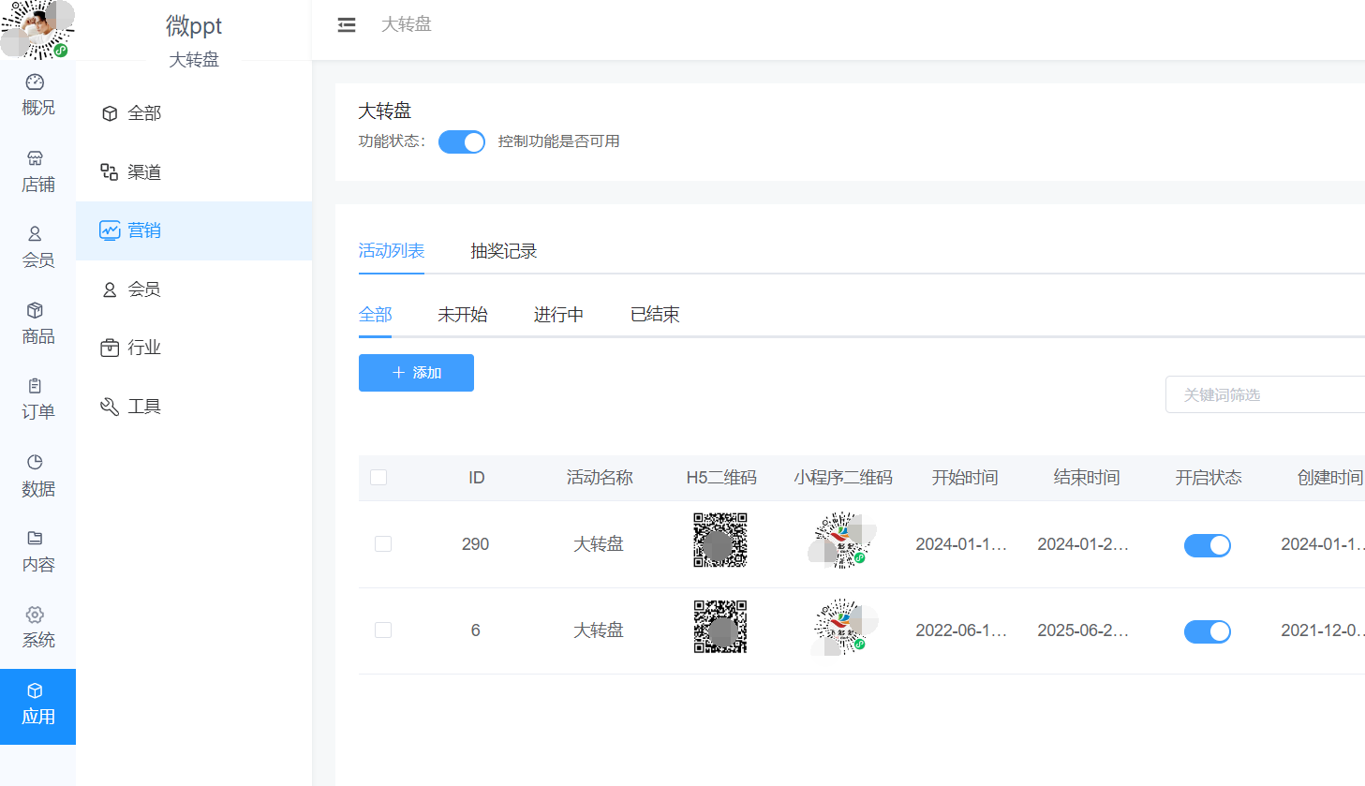1365x786 pixels.
Task: Select the 进行中 filter tab
Action: pos(558,315)
